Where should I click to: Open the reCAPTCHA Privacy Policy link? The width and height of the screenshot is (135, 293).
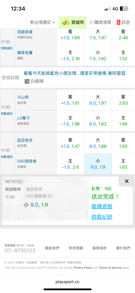click(x=83, y=268)
